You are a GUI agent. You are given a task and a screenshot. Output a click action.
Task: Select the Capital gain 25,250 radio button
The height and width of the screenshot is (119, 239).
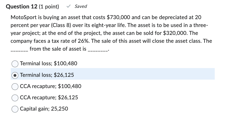(15, 109)
